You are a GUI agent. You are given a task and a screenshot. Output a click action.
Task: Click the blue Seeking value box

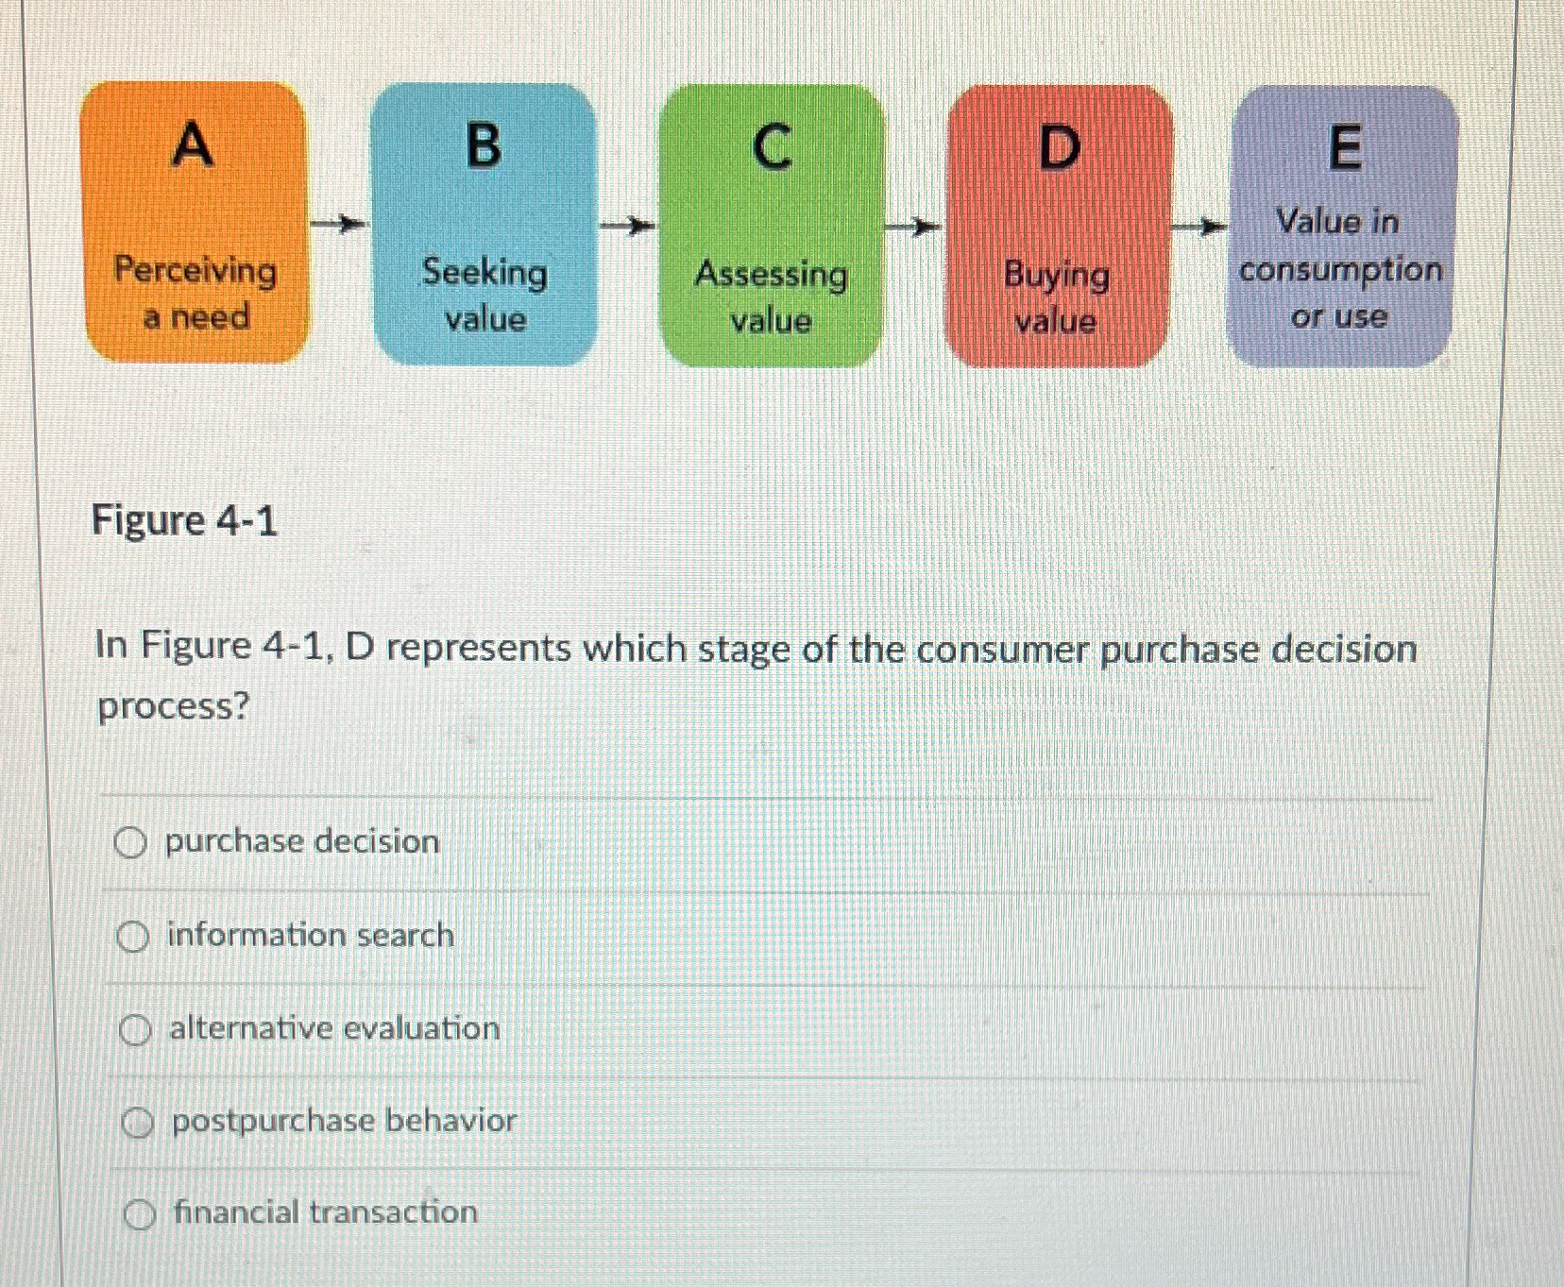[484, 222]
